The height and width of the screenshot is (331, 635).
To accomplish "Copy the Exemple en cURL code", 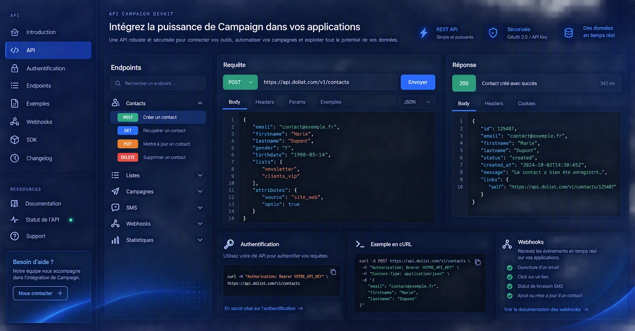I will [478, 262].
